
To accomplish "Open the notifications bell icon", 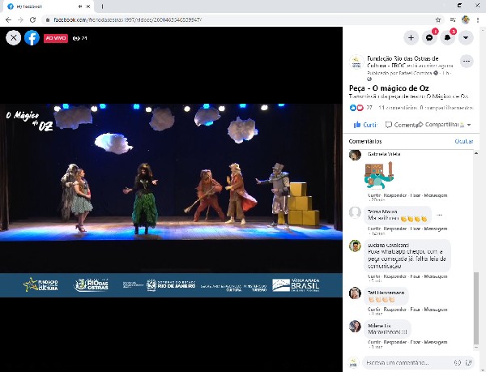I will coord(447,38).
